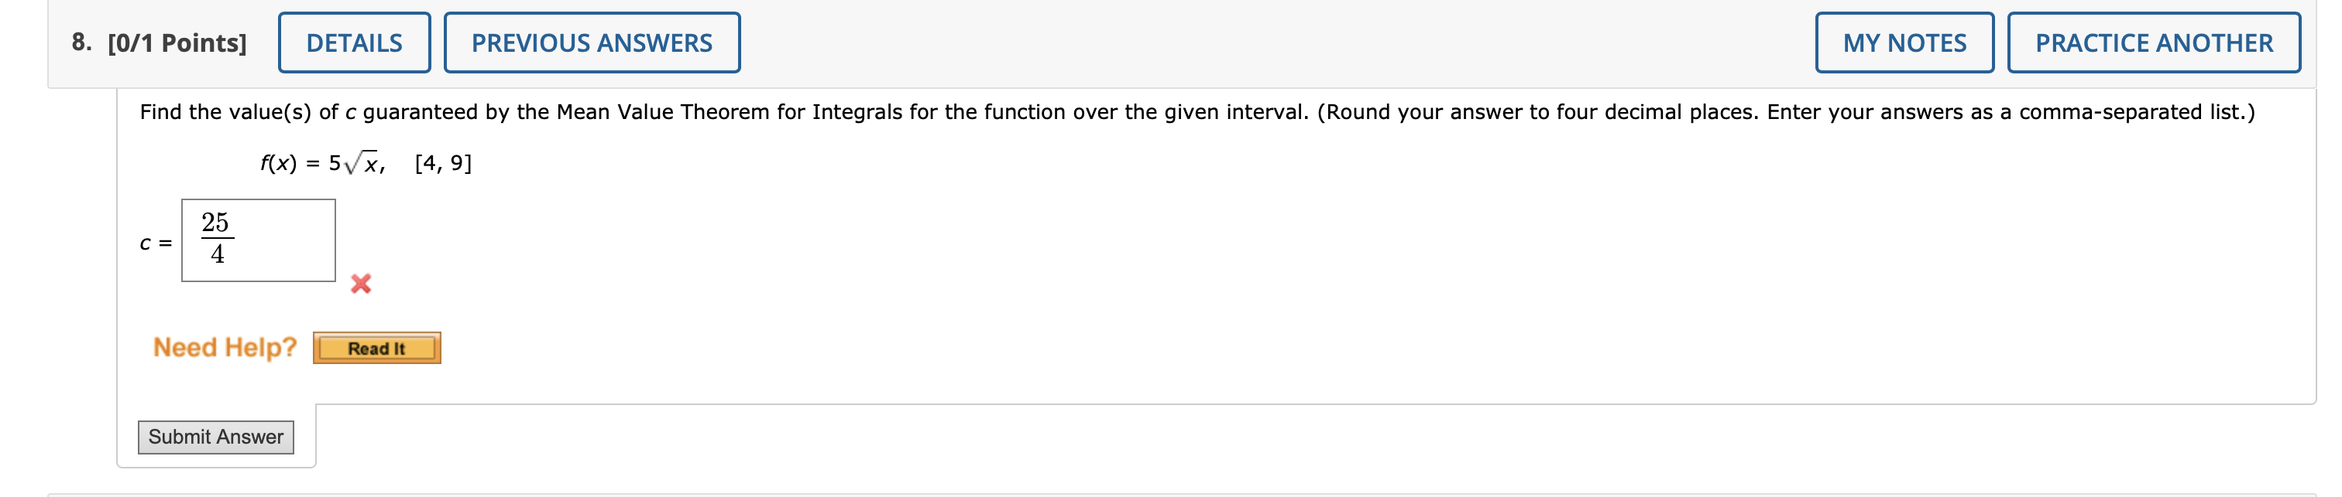The height and width of the screenshot is (497, 2342).
Task: Submit Answer for question 8
Action: 216,436
